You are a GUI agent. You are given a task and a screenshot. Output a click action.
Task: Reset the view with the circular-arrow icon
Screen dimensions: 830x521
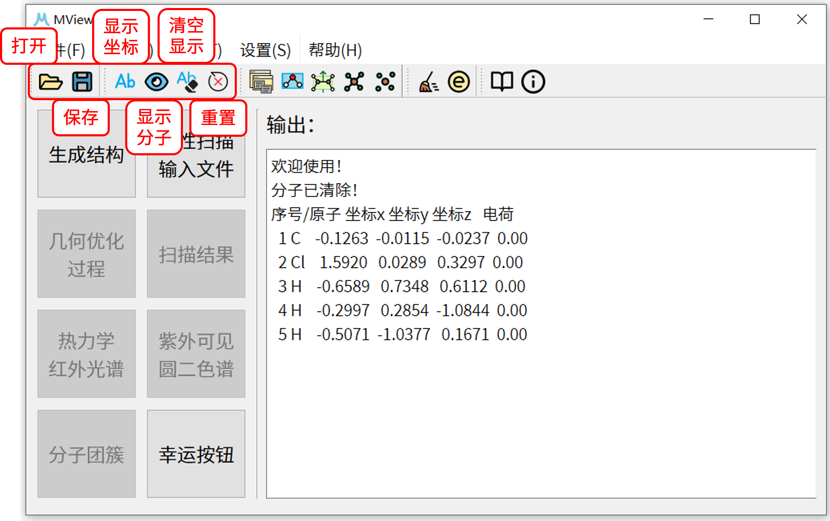coord(218,81)
